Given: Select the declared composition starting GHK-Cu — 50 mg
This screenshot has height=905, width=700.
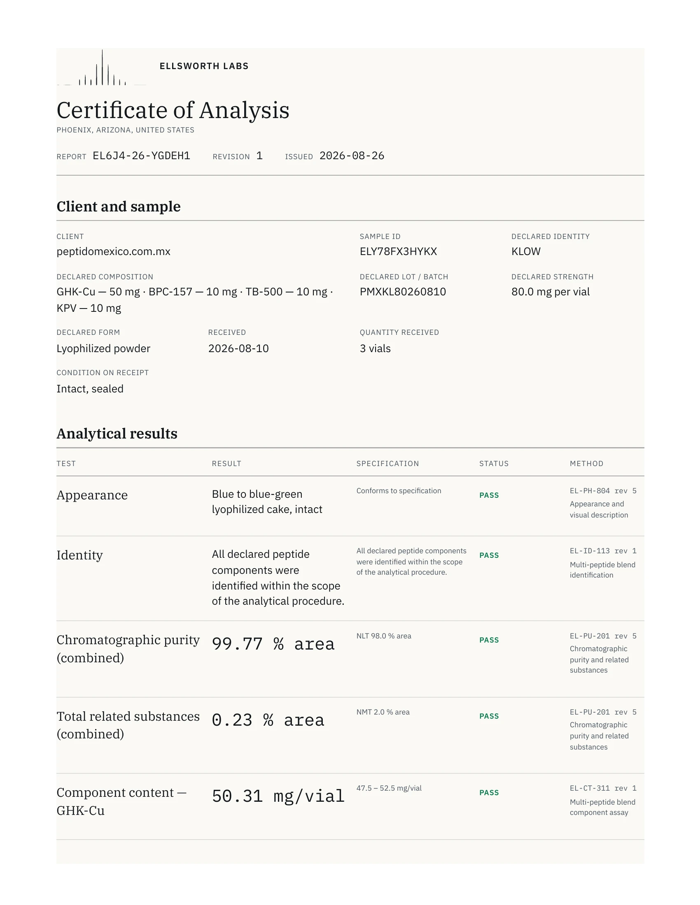Looking at the screenshot, I should (x=195, y=300).
